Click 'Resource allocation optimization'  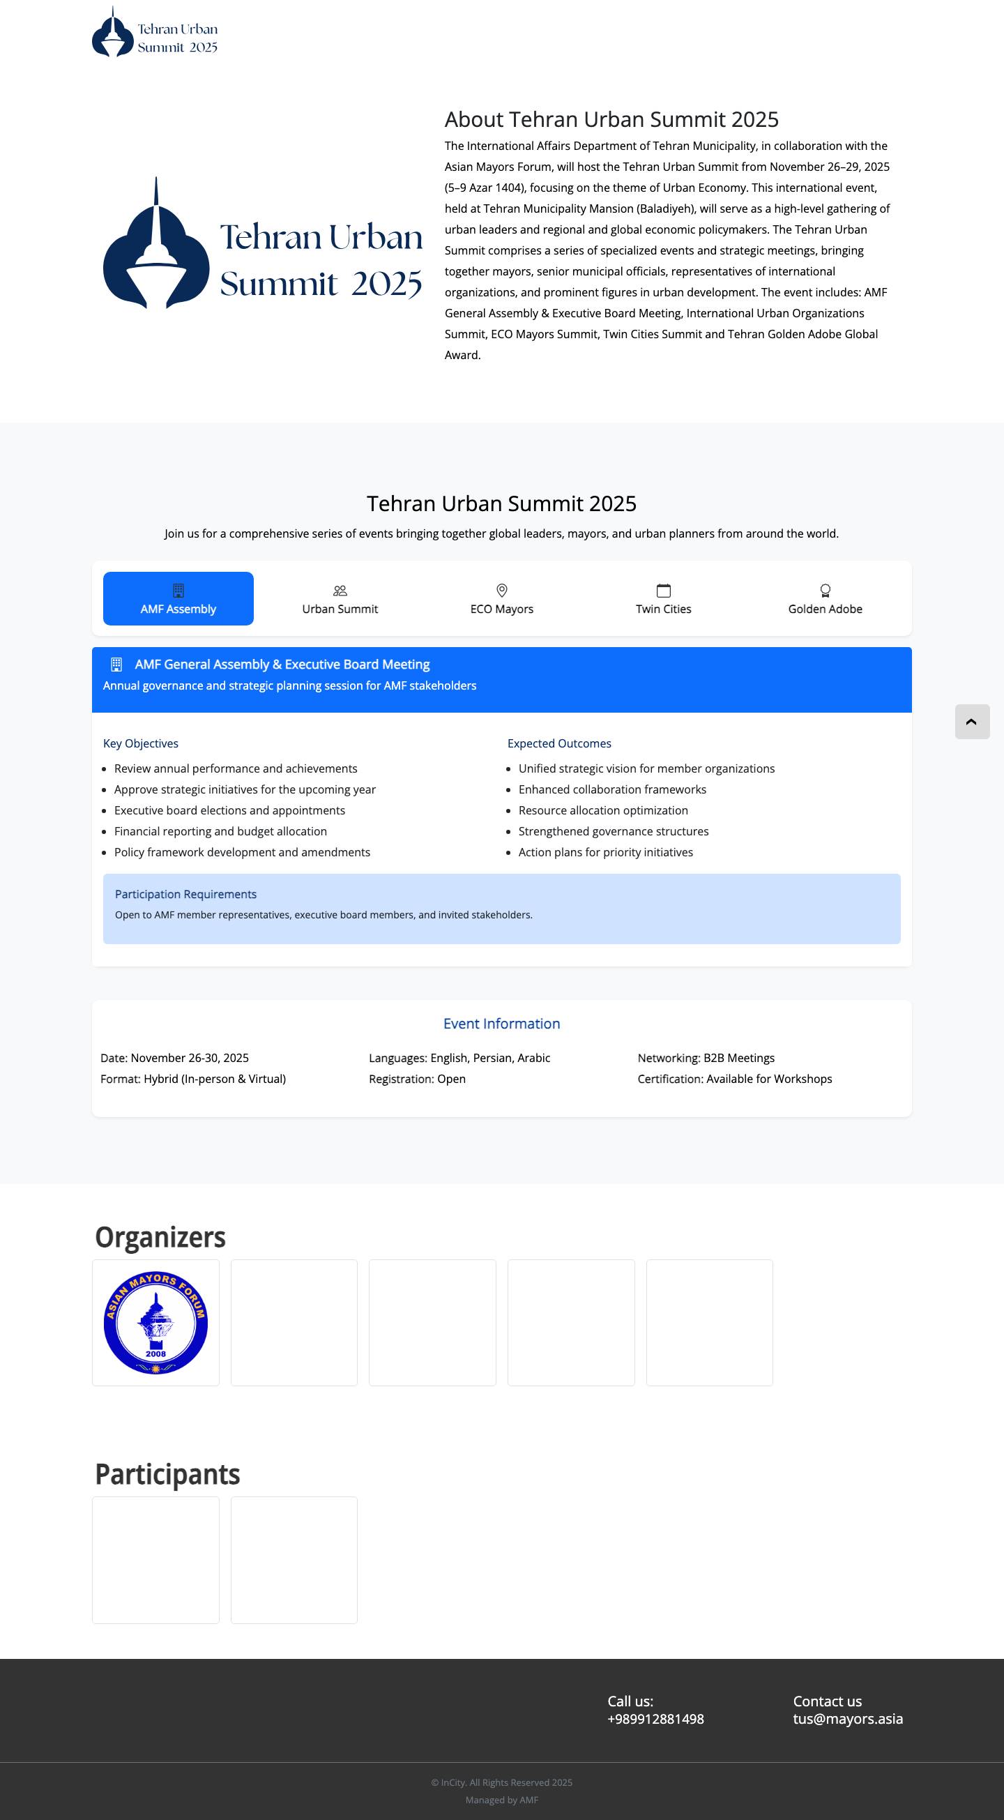coord(603,810)
